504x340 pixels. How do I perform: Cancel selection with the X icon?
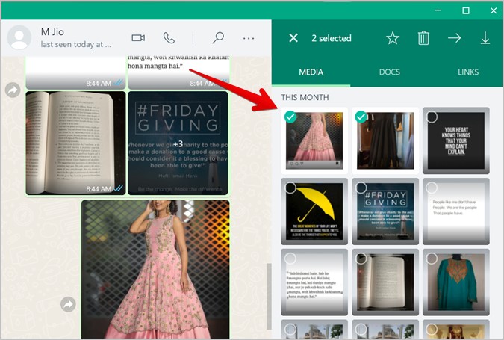293,38
